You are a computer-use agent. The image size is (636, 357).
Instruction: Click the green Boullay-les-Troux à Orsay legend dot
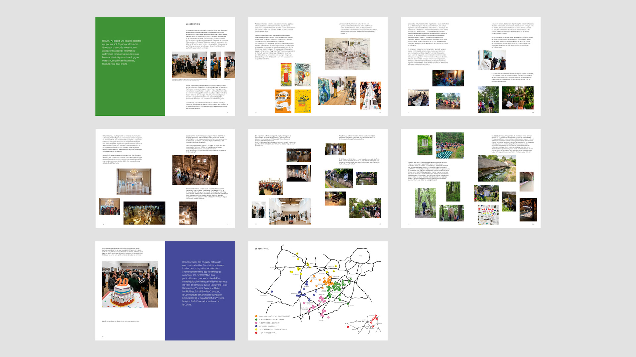pyautogui.click(x=256, y=320)
